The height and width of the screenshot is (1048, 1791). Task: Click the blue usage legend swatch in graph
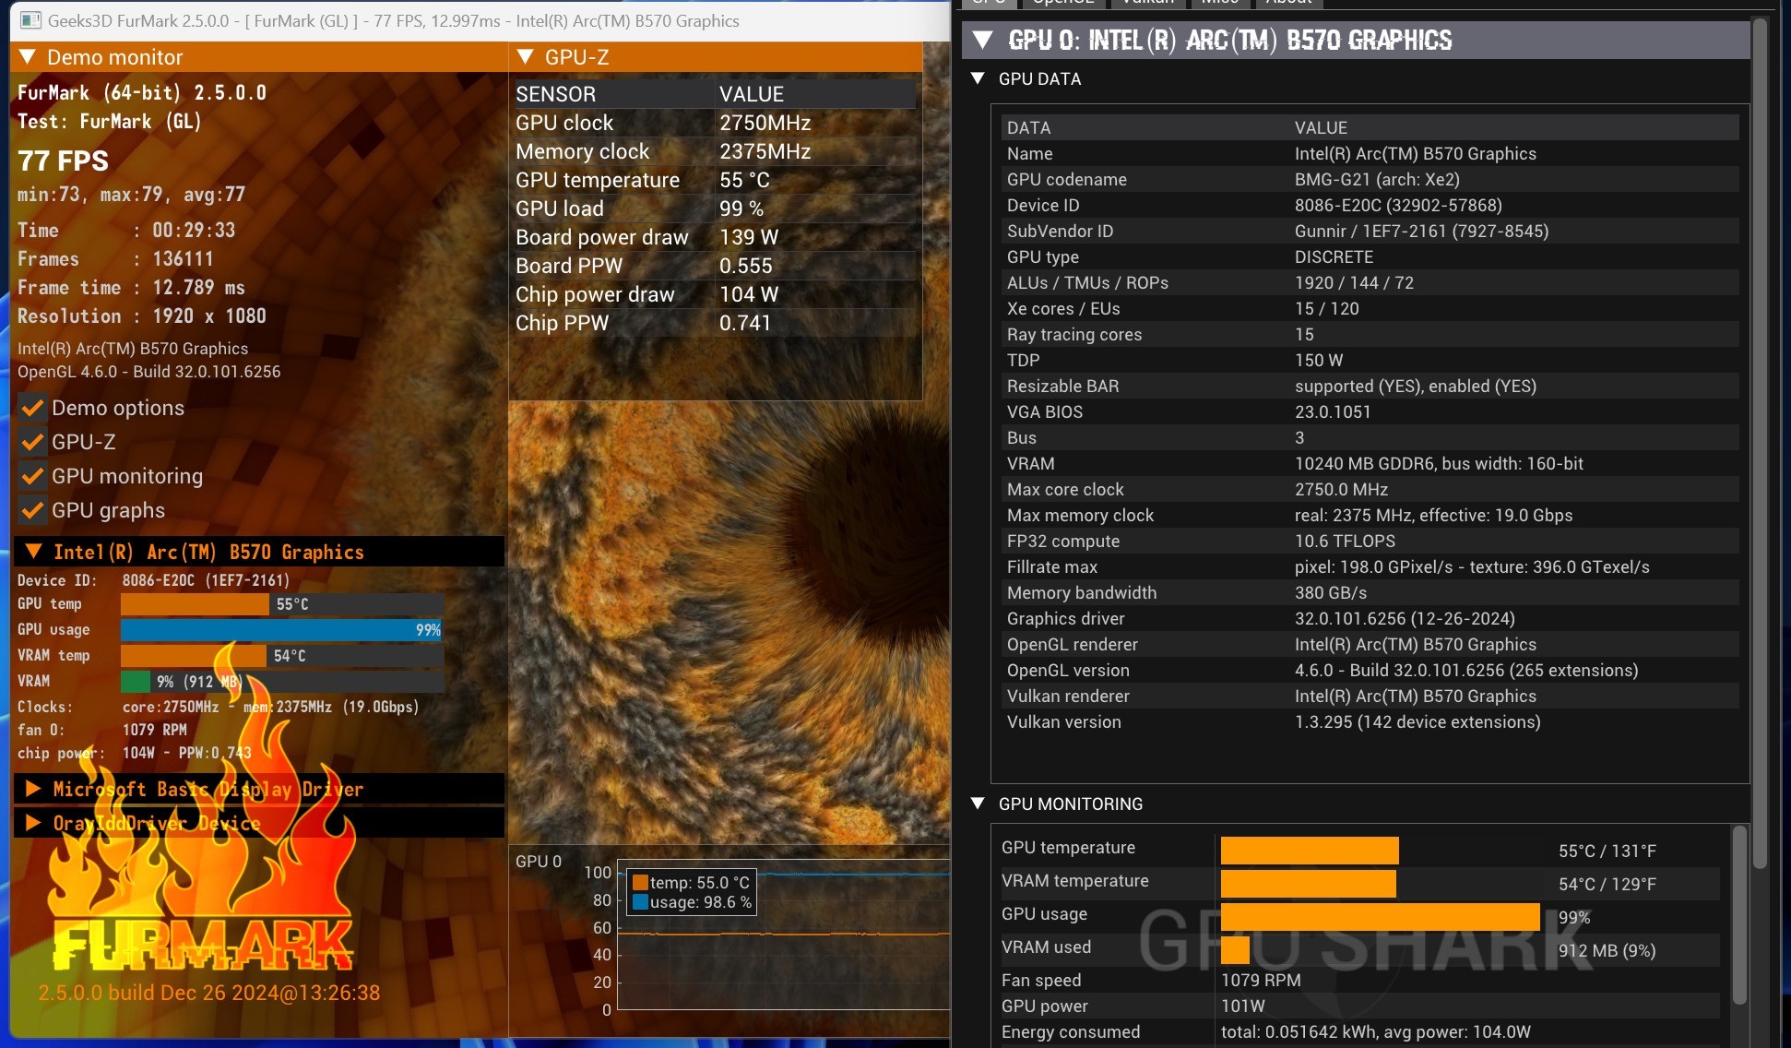[640, 902]
